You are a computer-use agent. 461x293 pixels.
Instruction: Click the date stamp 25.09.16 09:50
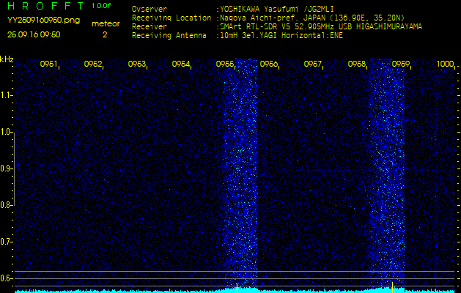[x=34, y=34]
